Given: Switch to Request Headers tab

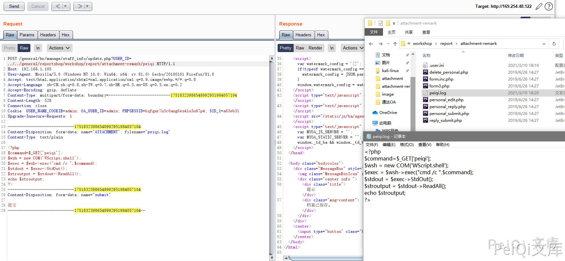Looking at the screenshot, I should tap(48, 35).
